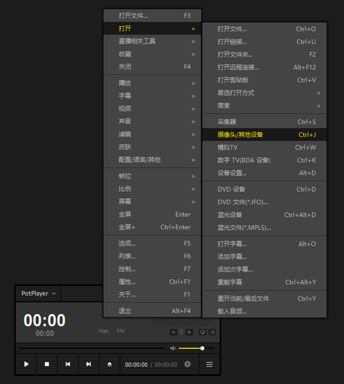344x384 pixels.
Task: Skip to the next track
Action: [x=89, y=364]
